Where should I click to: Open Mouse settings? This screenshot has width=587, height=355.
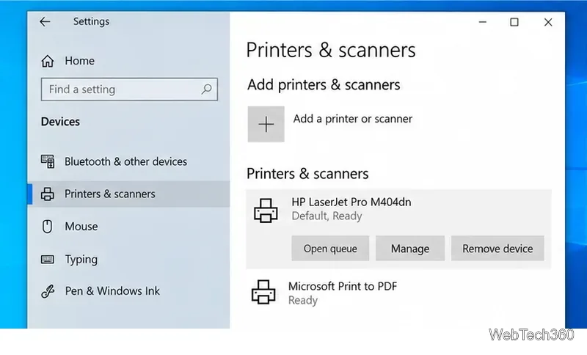pyautogui.click(x=81, y=227)
